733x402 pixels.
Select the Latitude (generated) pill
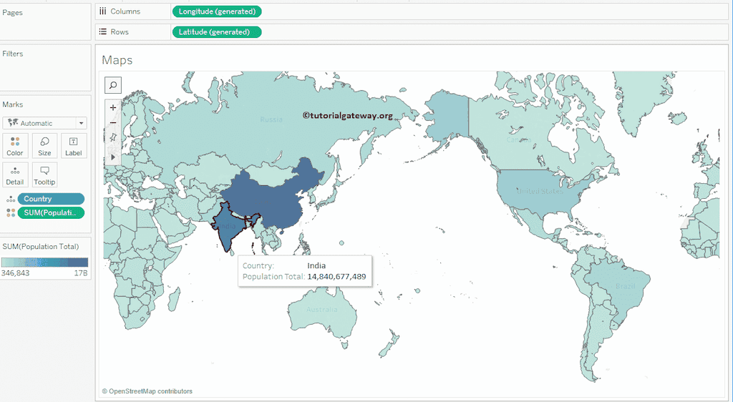click(217, 32)
